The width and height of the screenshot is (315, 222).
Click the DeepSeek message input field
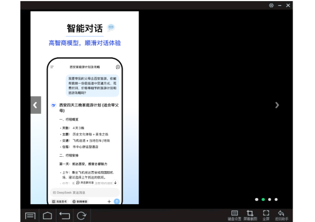(x=85, y=192)
